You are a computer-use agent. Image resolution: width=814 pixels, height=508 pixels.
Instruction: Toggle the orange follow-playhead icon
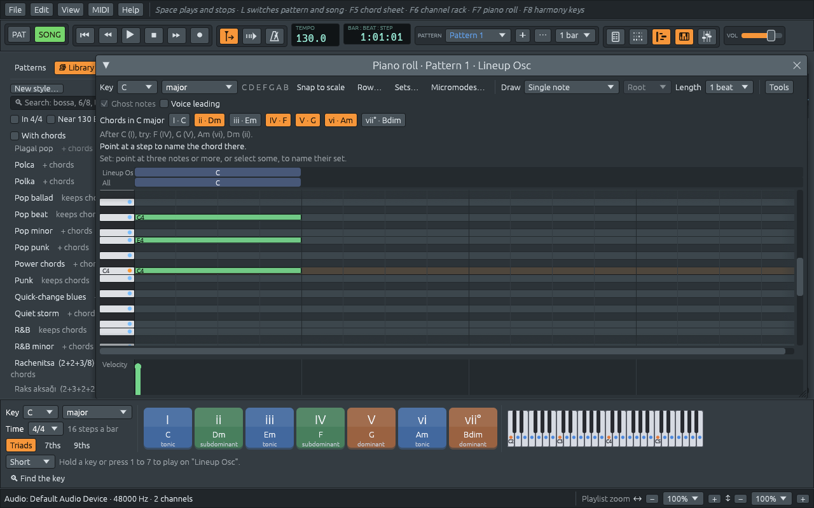click(229, 36)
